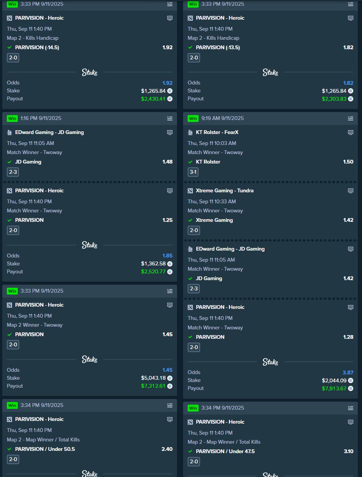Click the Map 2 Winner - Twoway market label
Image resolution: width=362 pixels, height=477 pixels.
point(35,325)
